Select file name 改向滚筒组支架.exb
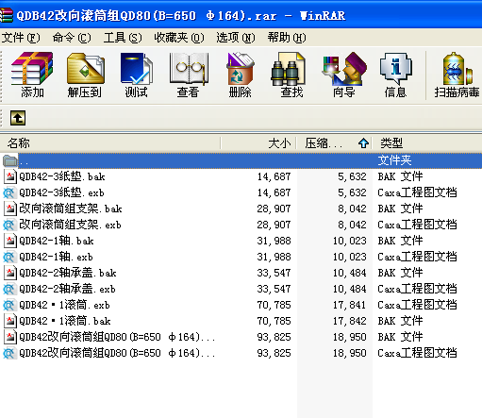 click(70, 225)
